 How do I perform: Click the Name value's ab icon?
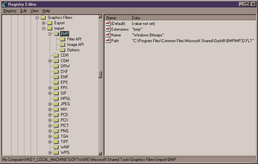pyautogui.click(x=108, y=35)
